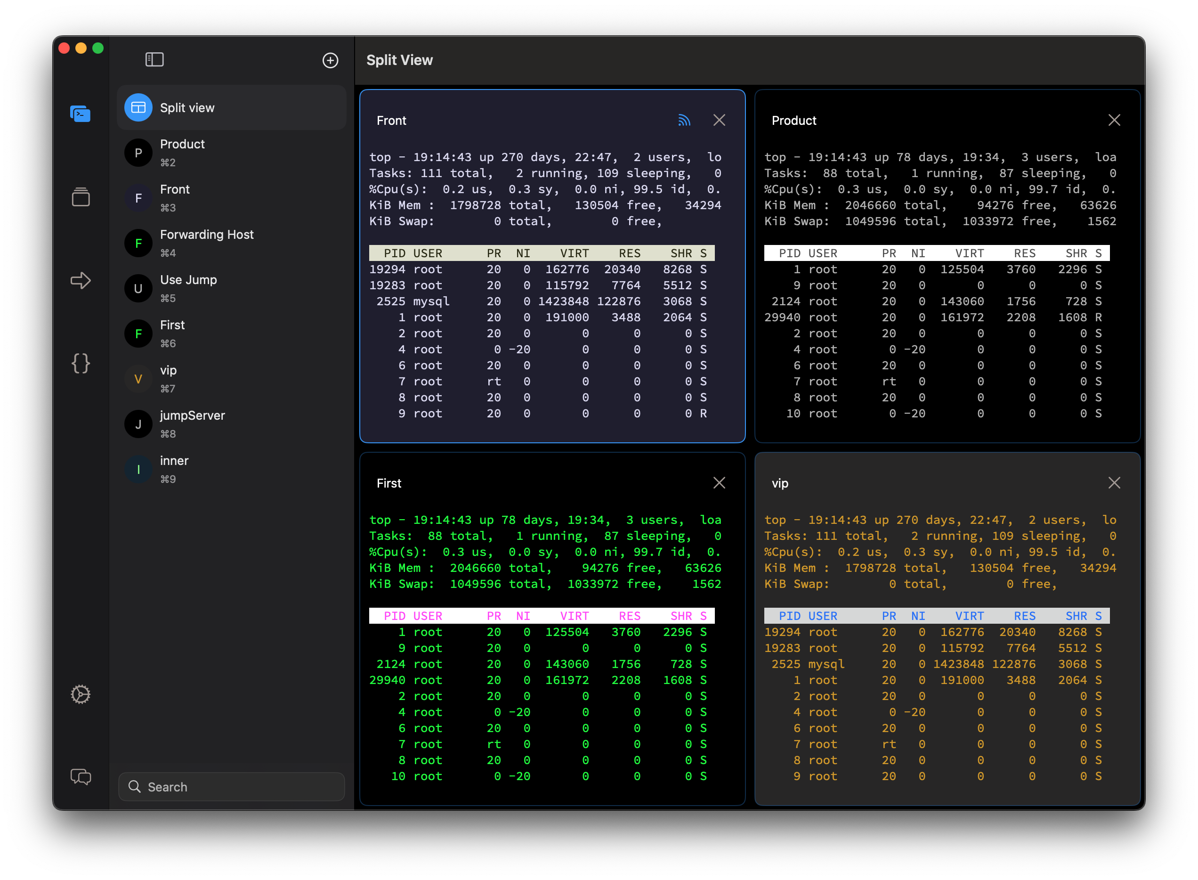Open the vip host session
This screenshot has height=880, width=1198.
[x=232, y=379]
